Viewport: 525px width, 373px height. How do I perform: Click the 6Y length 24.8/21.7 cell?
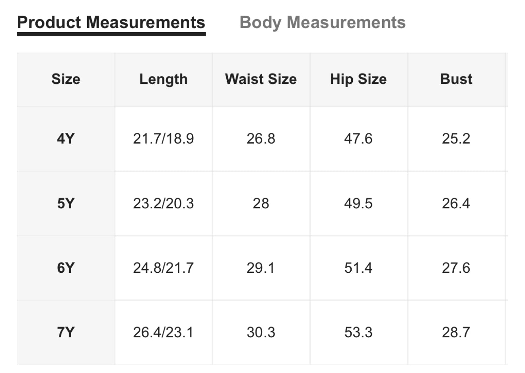(163, 268)
